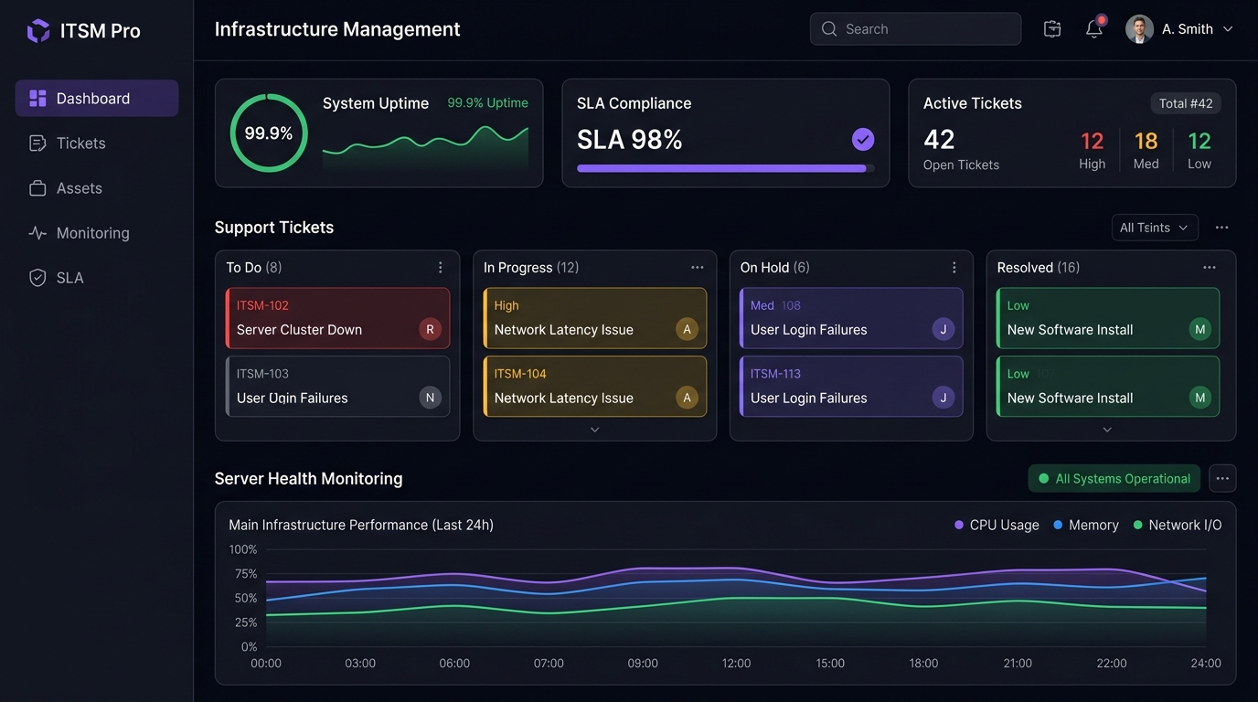This screenshot has width=1258, height=702.
Task: Open the SLA sidebar item
Action: [97, 277]
